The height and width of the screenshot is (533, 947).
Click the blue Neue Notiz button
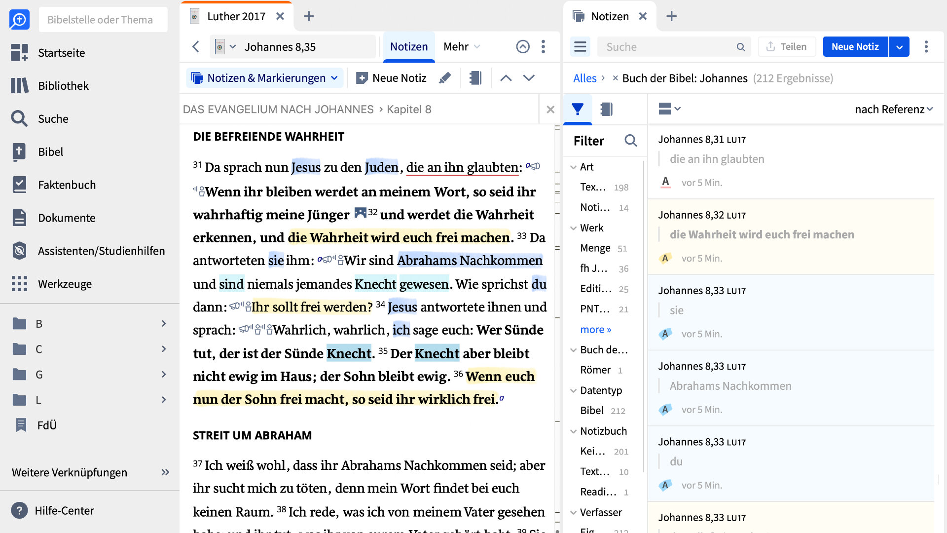click(x=855, y=47)
